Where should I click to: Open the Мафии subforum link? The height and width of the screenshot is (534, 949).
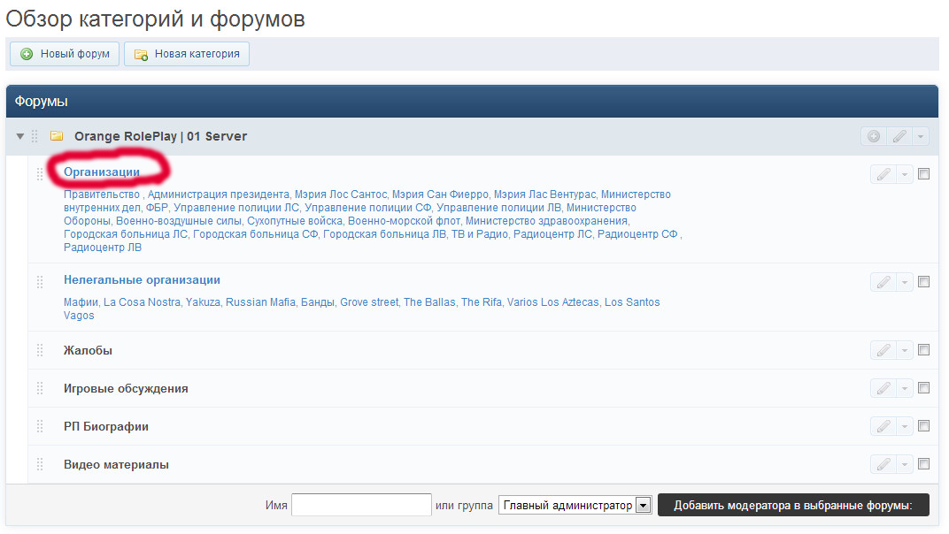tap(81, 301)
